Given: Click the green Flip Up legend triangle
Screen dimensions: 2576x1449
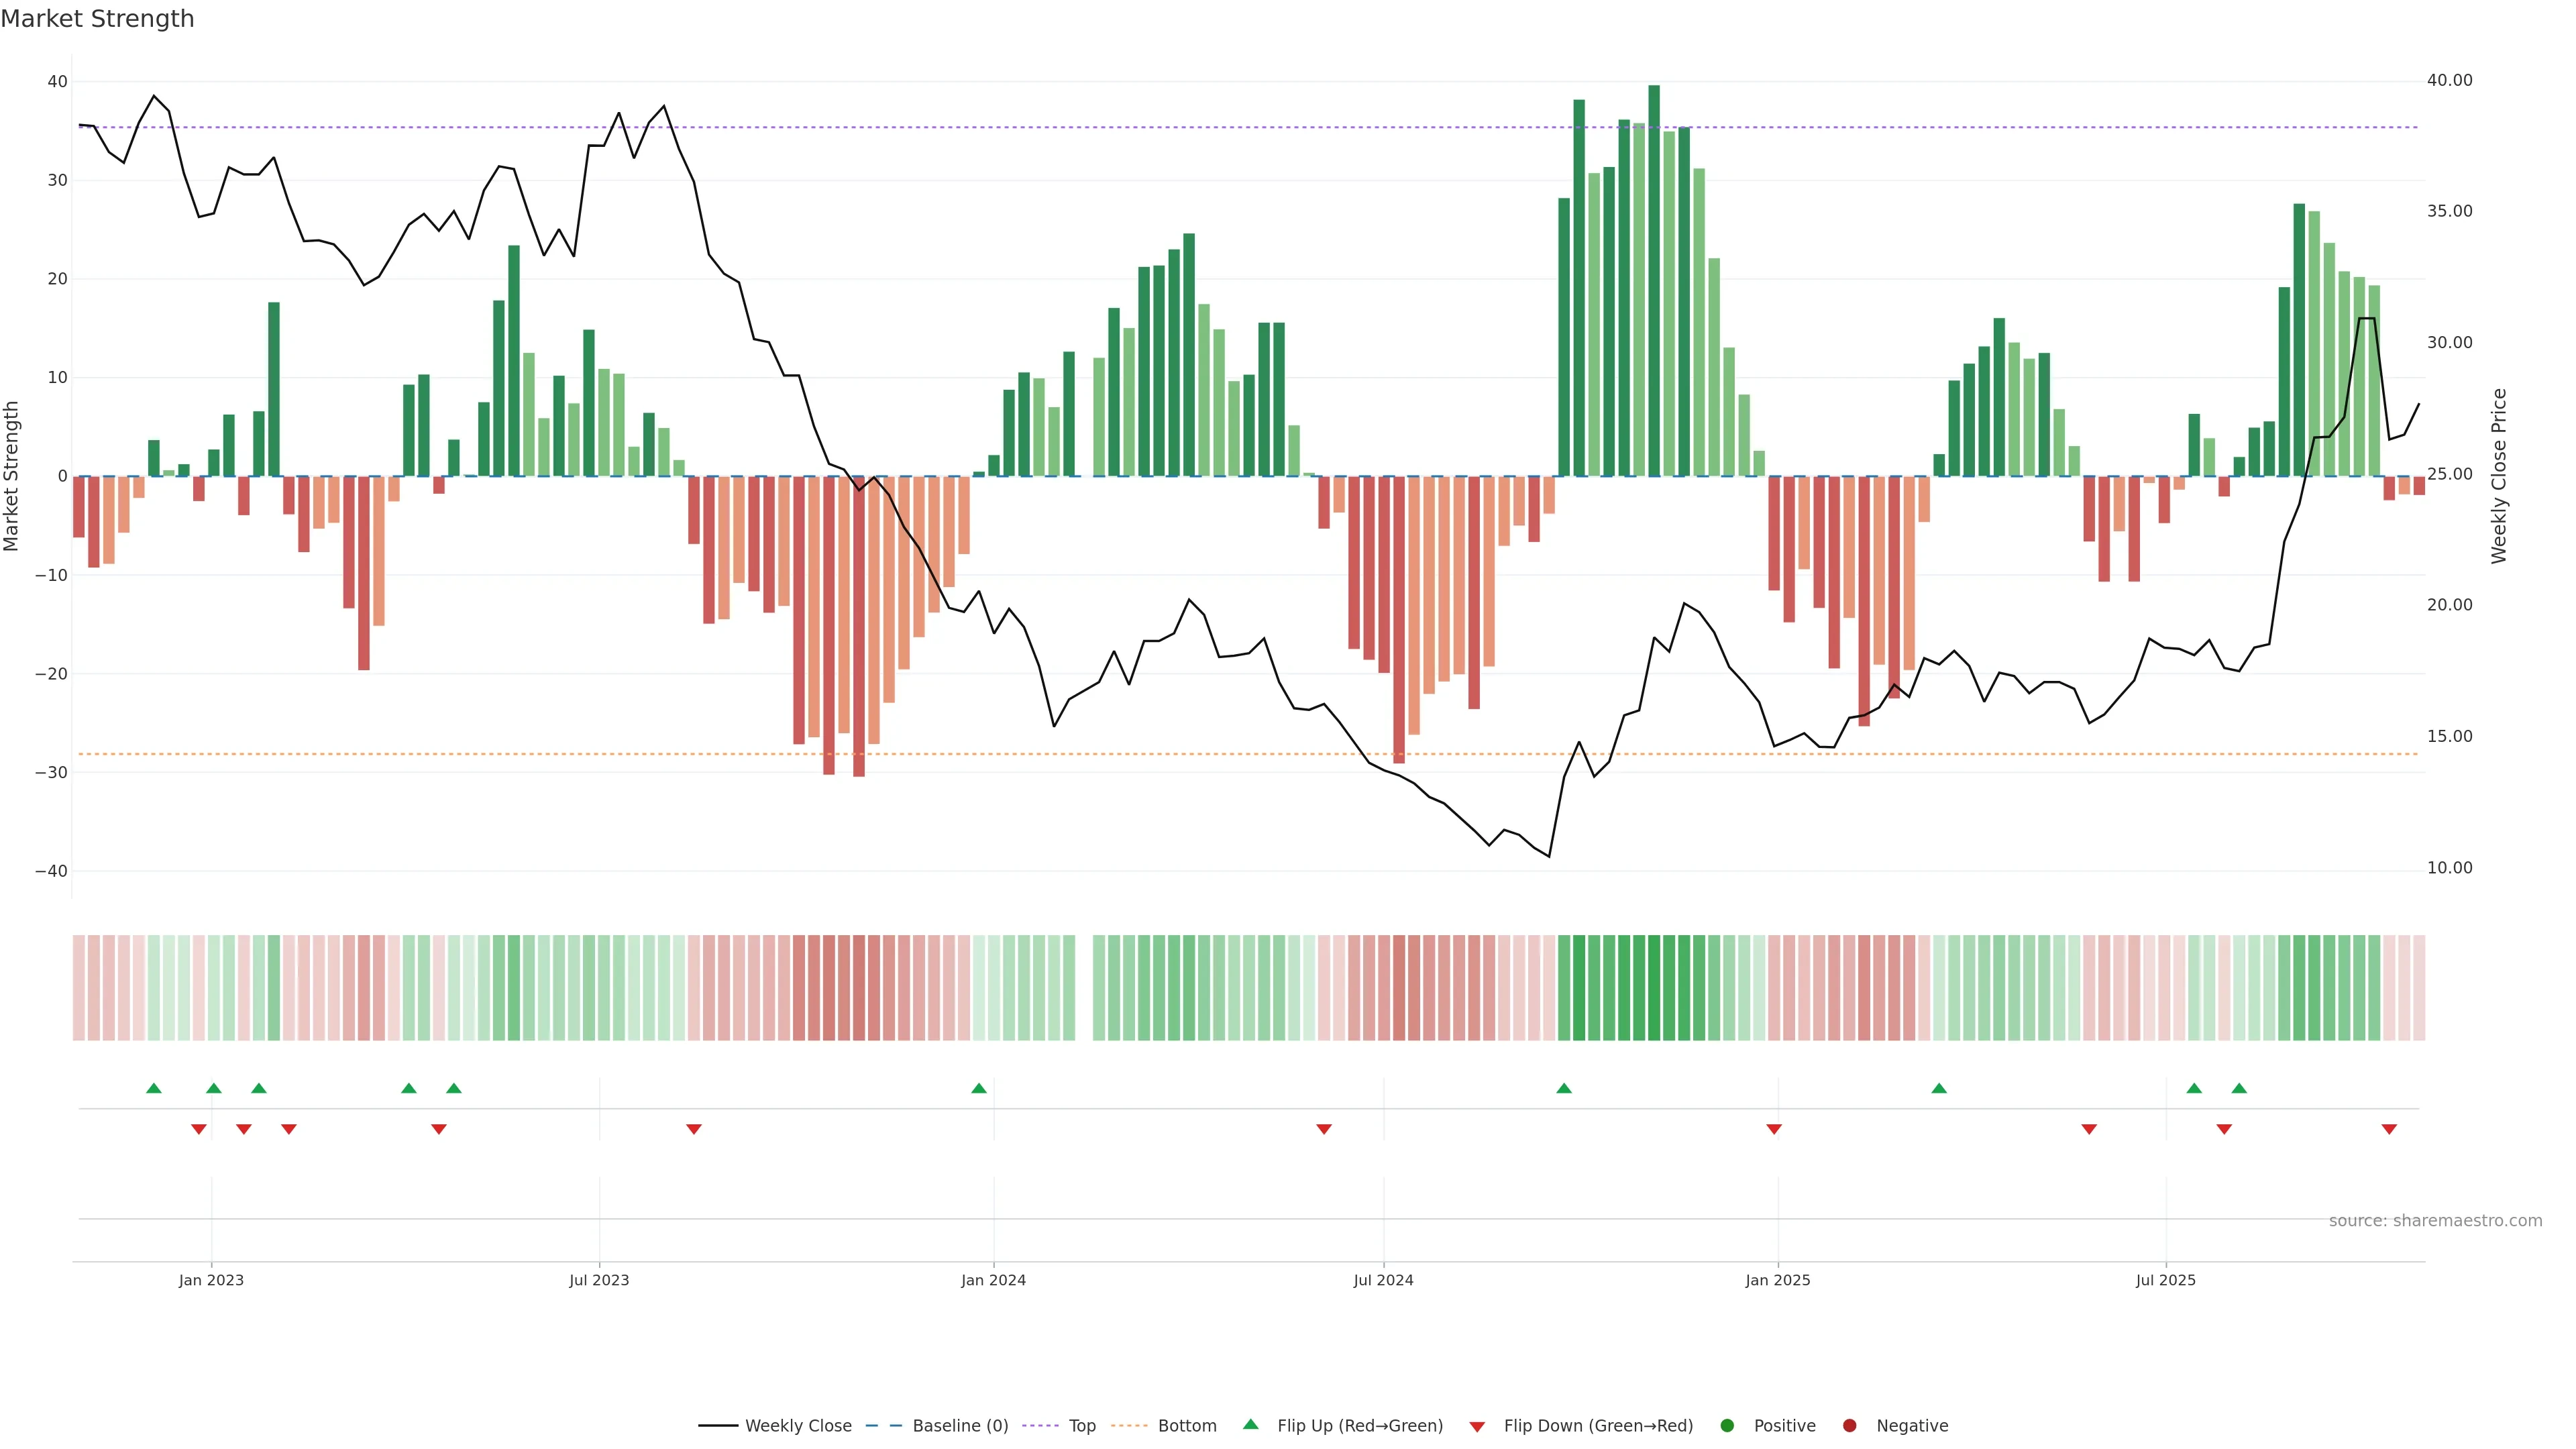Looking at the screenshot, I should pyautogui.click(x=1250, y=1424).
